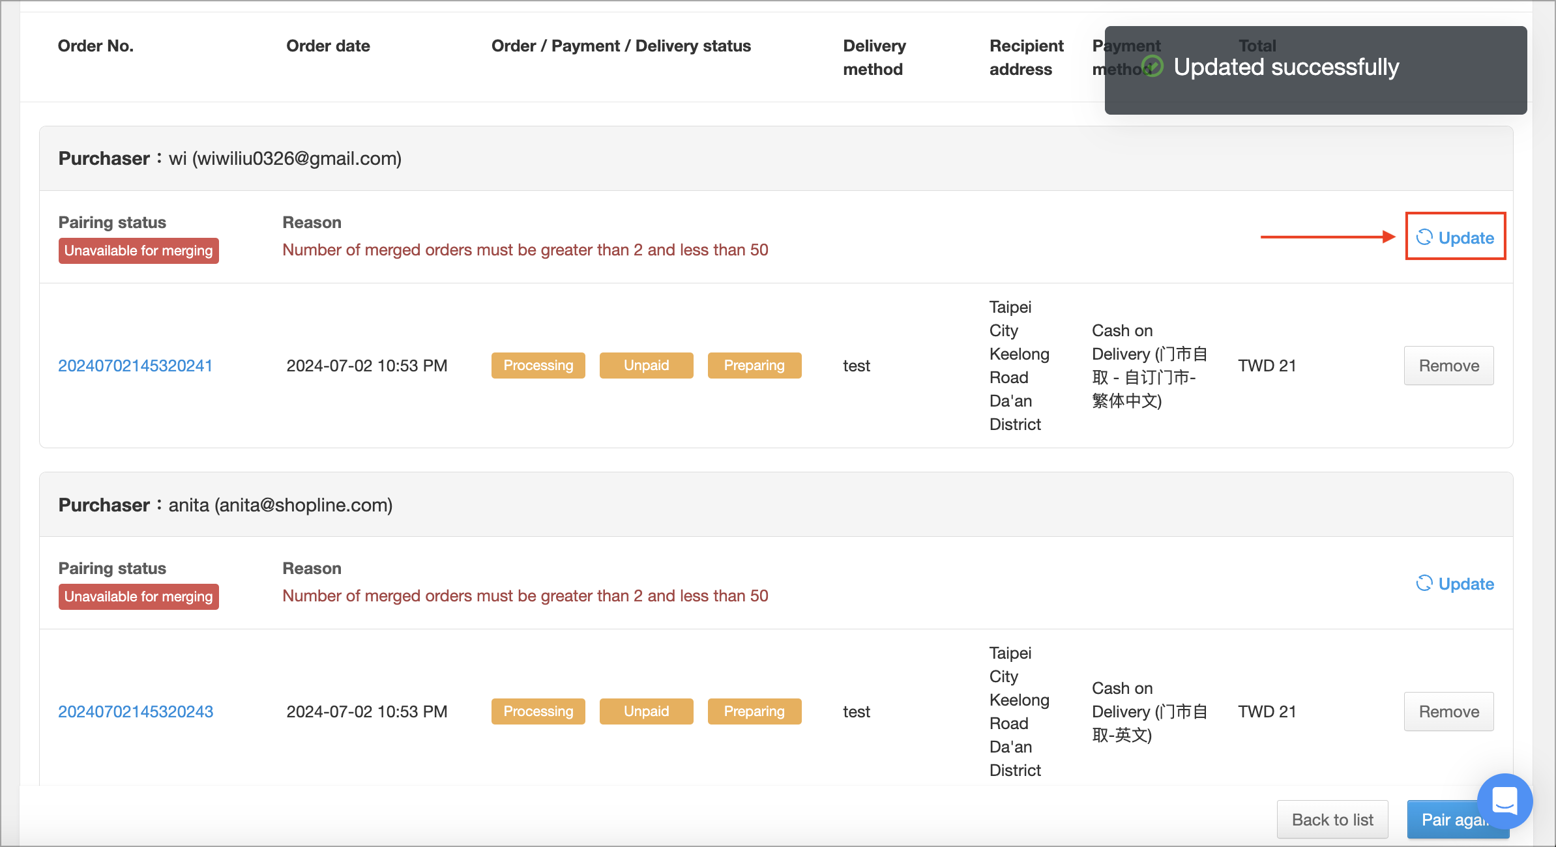Click the Recipient address column header
The image size is (1556, 847).
(1026, 57)
